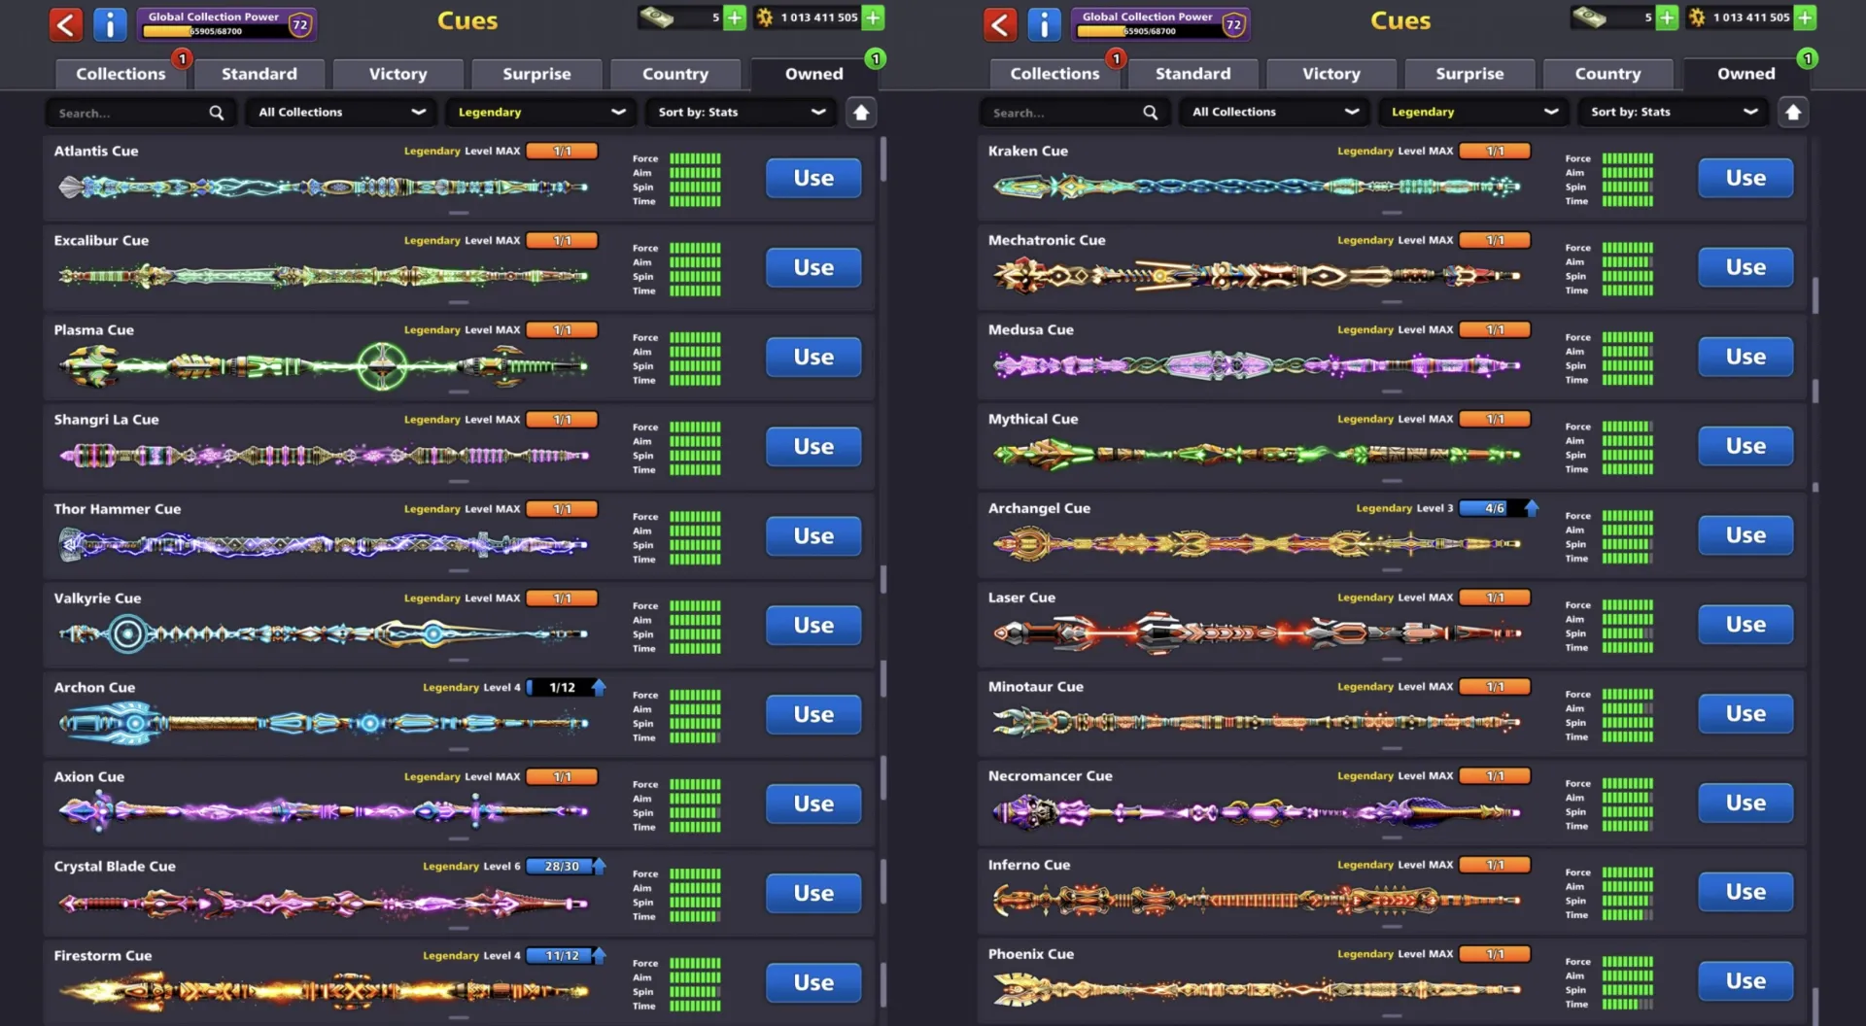Click the level 72 badge in the left panel
Image resolution: width=1866 pixels, height=1026 pixels.
(x=300, y=24)
